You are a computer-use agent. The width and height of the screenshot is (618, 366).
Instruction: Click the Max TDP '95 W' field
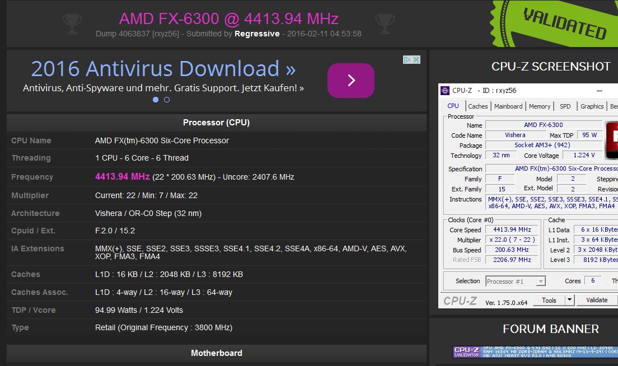pos(589,135)
